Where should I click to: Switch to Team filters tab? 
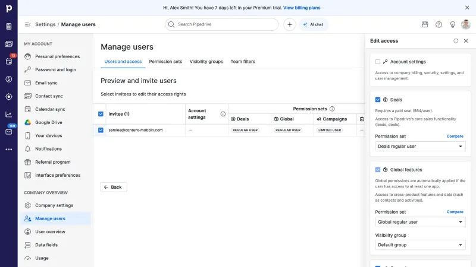pos(243,62)
